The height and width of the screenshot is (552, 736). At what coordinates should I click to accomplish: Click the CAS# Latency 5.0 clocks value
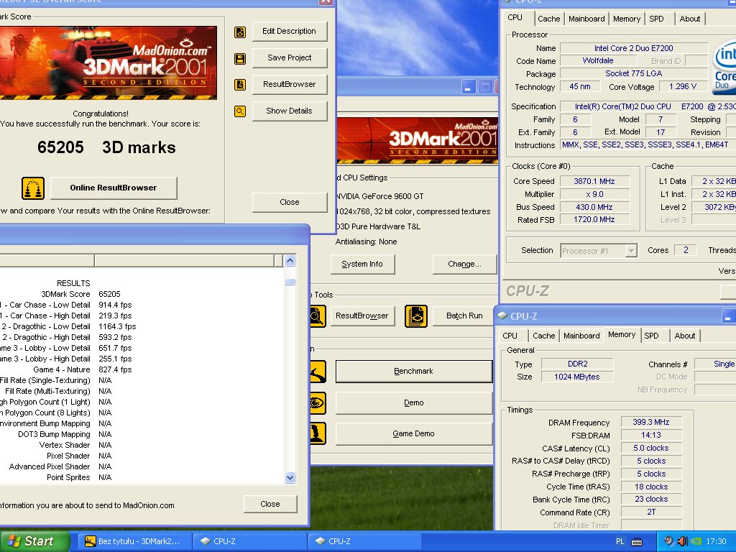(x=651, y=448)
